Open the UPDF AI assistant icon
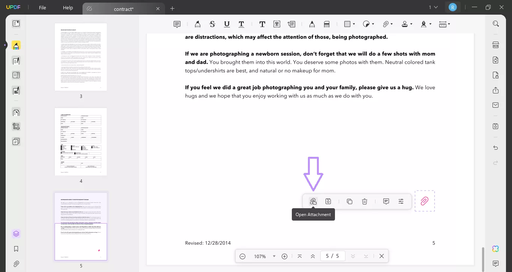This screenshot has height=272, width=512. [496, 249]
